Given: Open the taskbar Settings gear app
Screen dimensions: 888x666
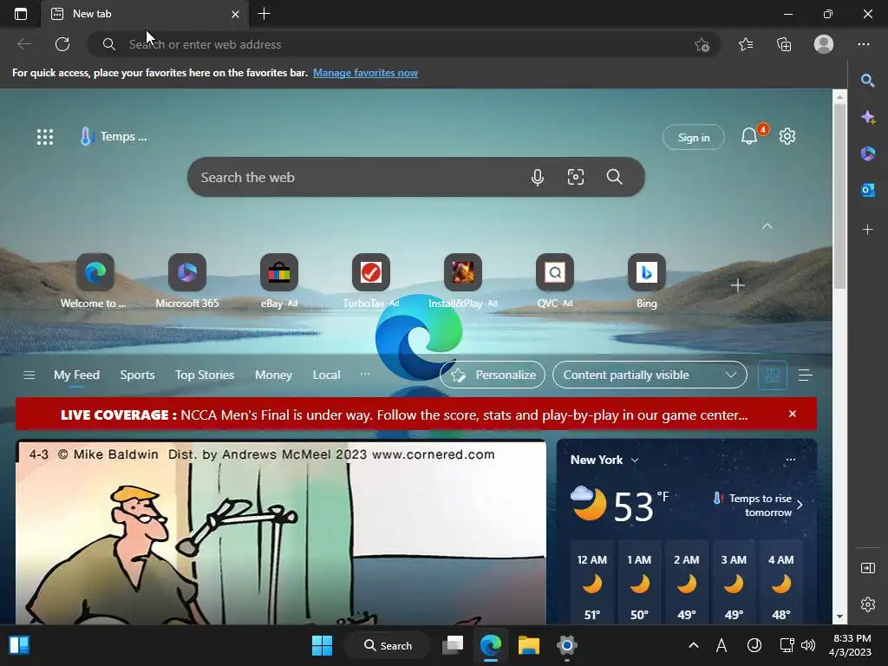Looking at the screenshot, I should (566, 645).
